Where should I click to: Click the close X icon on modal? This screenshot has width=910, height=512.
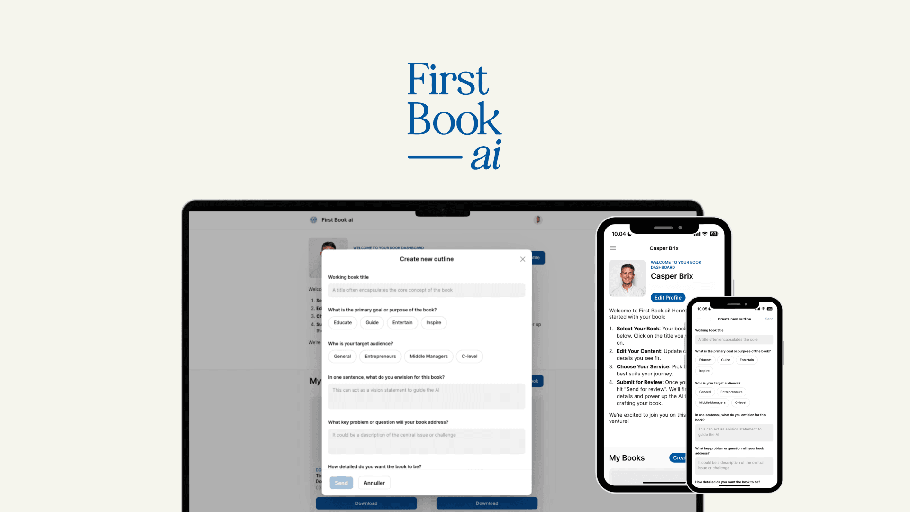coord(522,259)
